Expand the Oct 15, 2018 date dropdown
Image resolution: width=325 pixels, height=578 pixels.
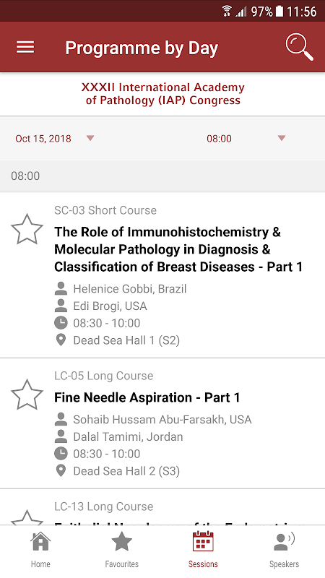pos(55,139)
